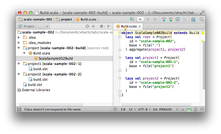Select build.sbt under project1

[38, 69]
